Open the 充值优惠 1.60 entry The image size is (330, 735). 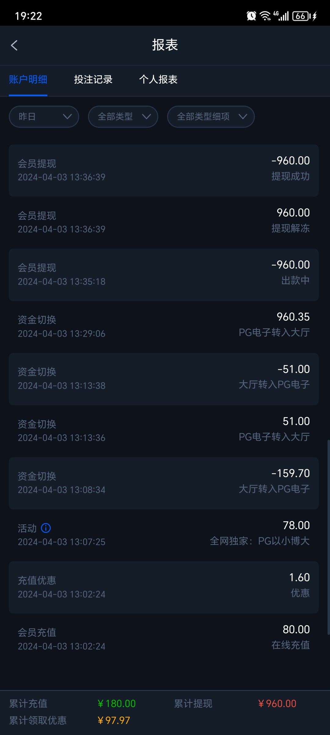tap(164, 587)
